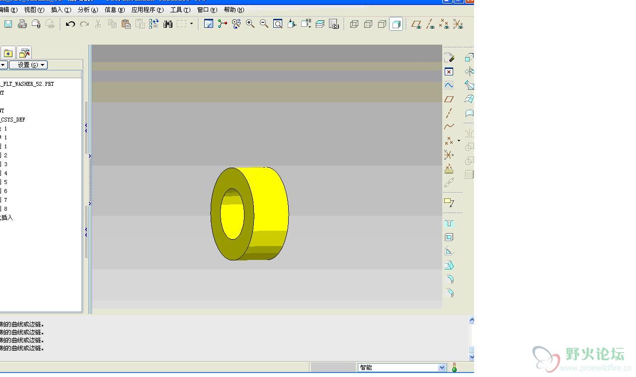Viewport: 636px width, 377px height.
Task: Open the 工具 menu
Action: (180, 9)
